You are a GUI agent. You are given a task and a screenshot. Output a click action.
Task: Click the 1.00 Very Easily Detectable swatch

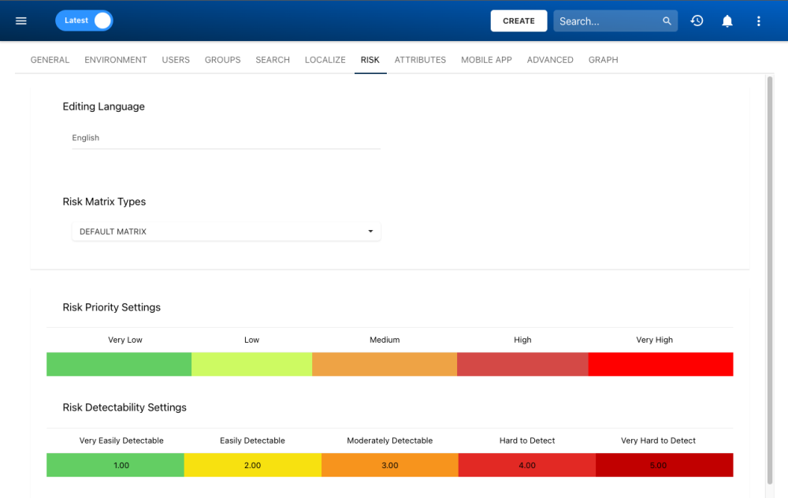click(x=116, y=465)
